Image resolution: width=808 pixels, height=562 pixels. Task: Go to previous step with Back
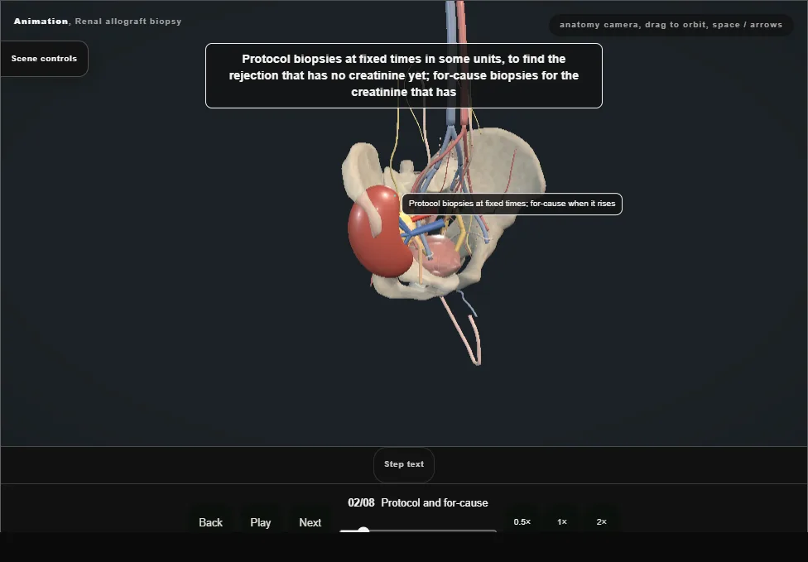pos(211,521)
